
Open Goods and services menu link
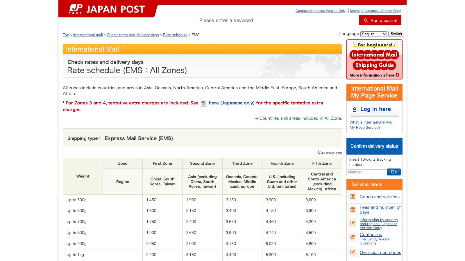pos(380,197)
